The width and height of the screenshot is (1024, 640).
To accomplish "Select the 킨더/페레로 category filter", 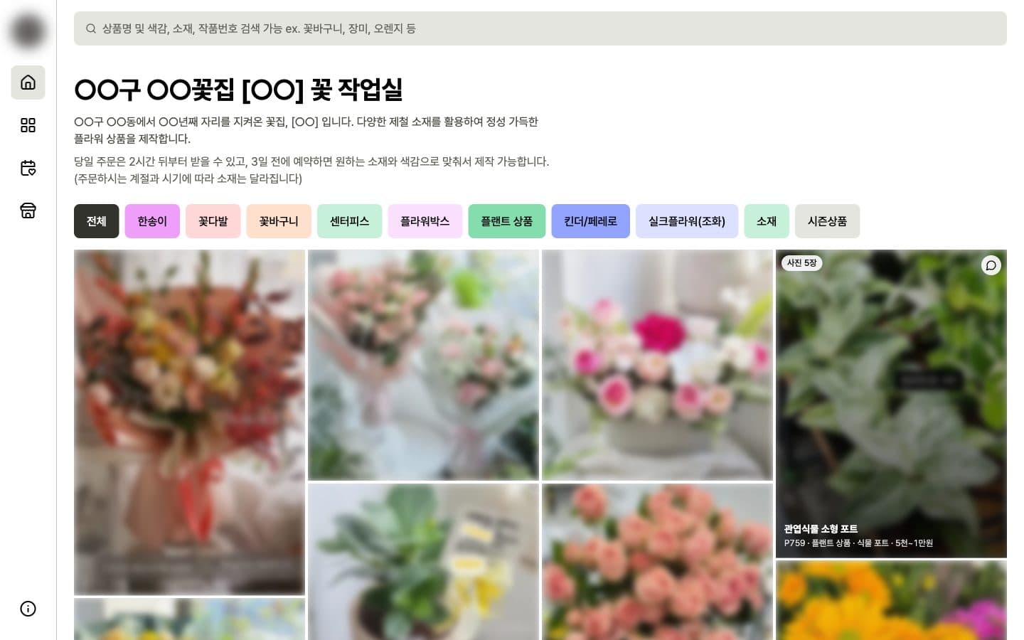I will pos(591,221).
